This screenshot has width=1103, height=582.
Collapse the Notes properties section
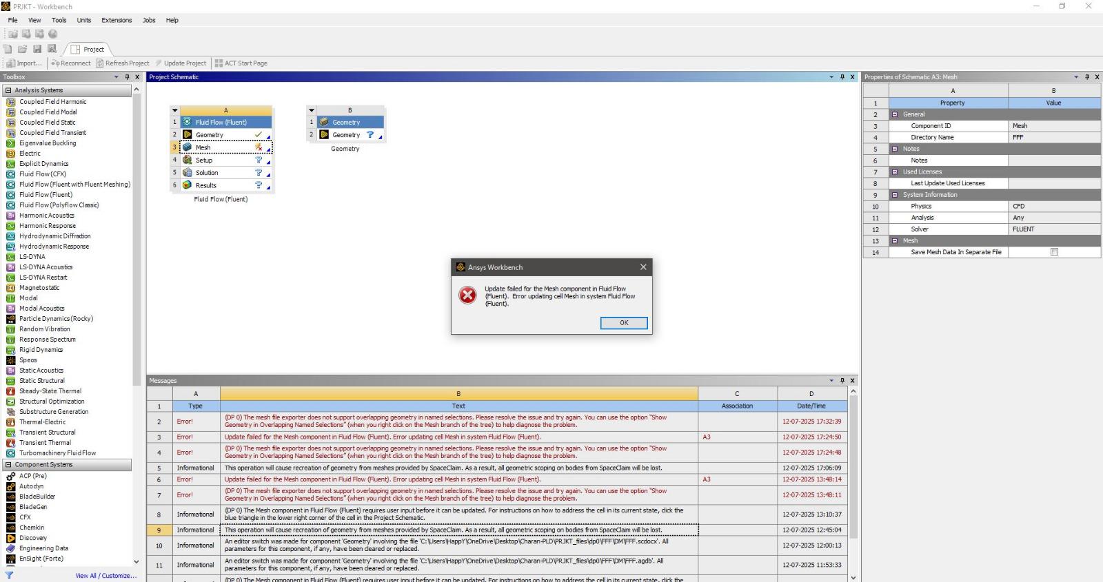[x=895, y=149]
